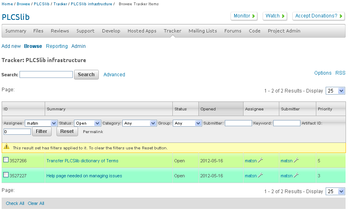Screen dimensions: 348x211
Task: Click the Browse submenu link
Action: (33, 46)
